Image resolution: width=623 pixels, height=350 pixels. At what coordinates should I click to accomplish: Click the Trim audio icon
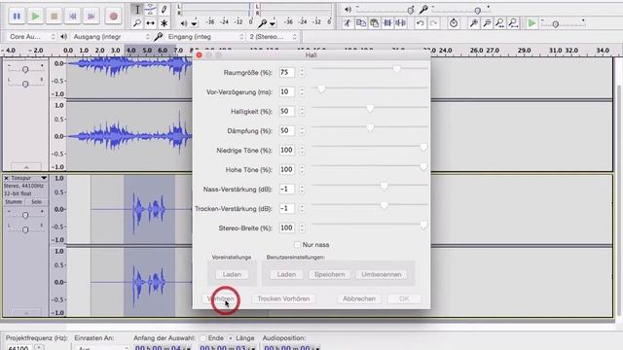click(x=387, y=23)
